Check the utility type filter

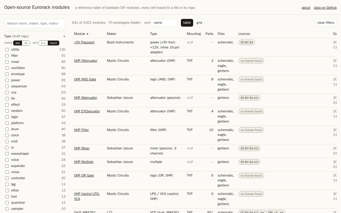(x=7, y=50)
